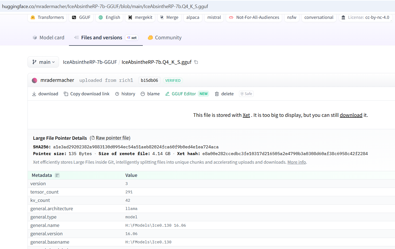395x249 pixels.
Task: Click the browser address bar URL
Action: click(x=105, y=6)
